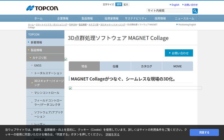
Task: Open サステナビリティ in main navigation
Action: [136, 18]
